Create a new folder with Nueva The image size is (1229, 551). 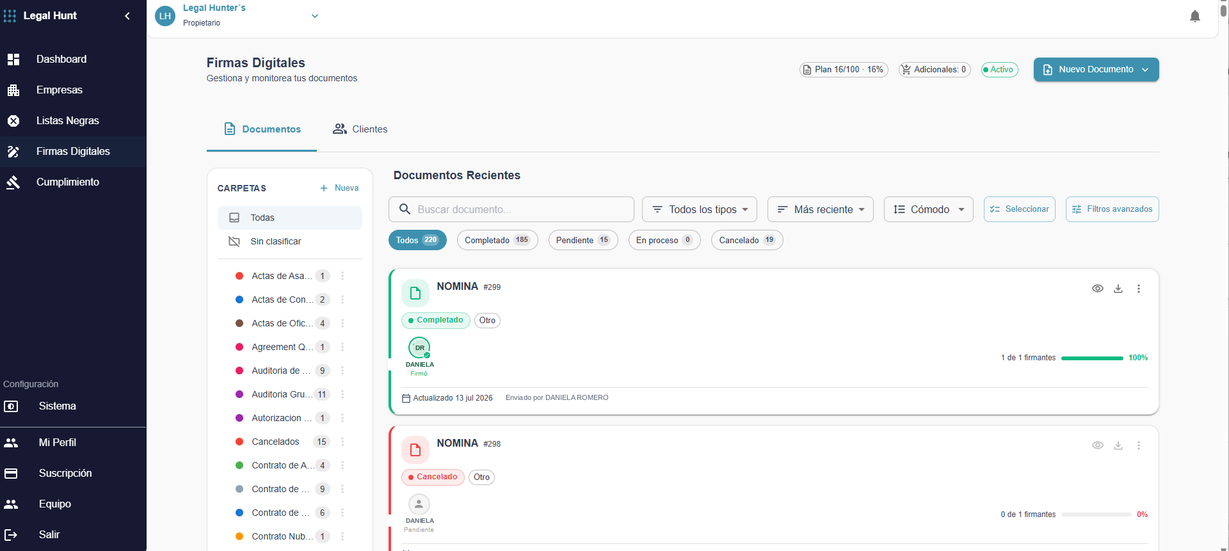point(339,188)
